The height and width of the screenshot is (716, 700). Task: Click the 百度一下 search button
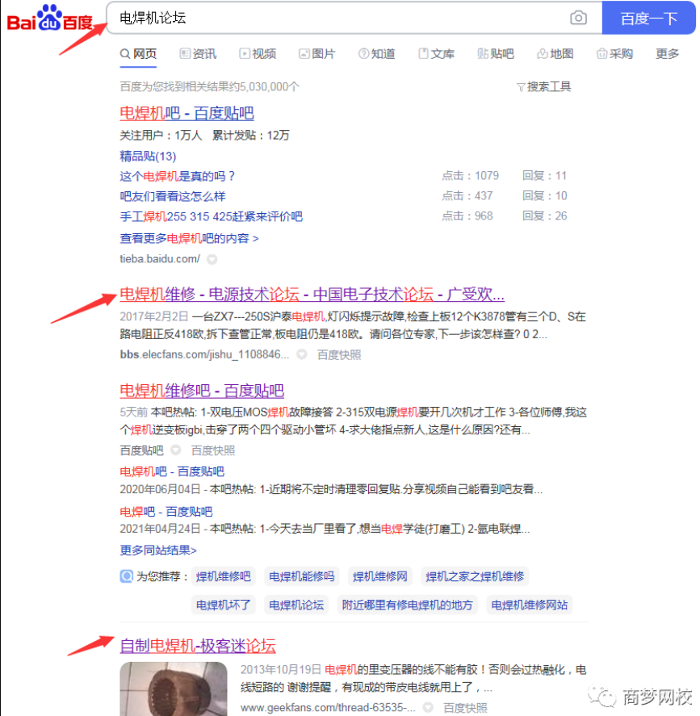coord(648,19)
